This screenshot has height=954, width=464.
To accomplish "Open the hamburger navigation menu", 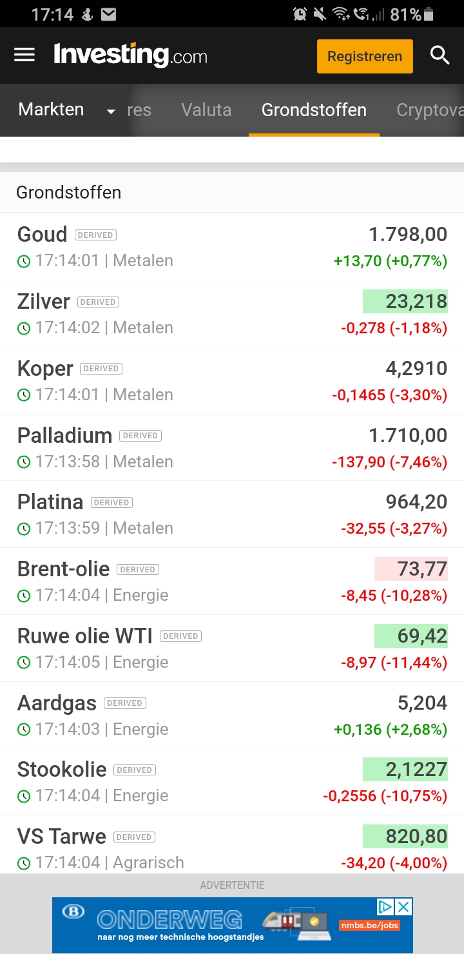I will 24,55.
